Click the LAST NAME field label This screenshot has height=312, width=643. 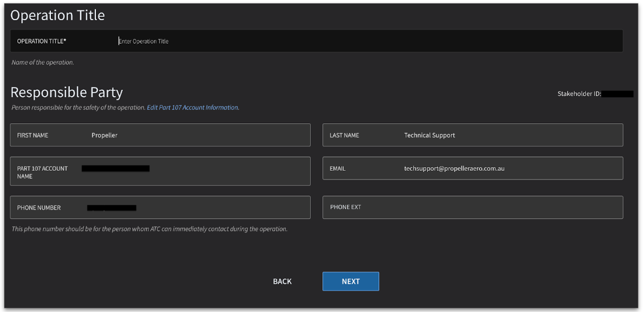click(x=344, y=135)
